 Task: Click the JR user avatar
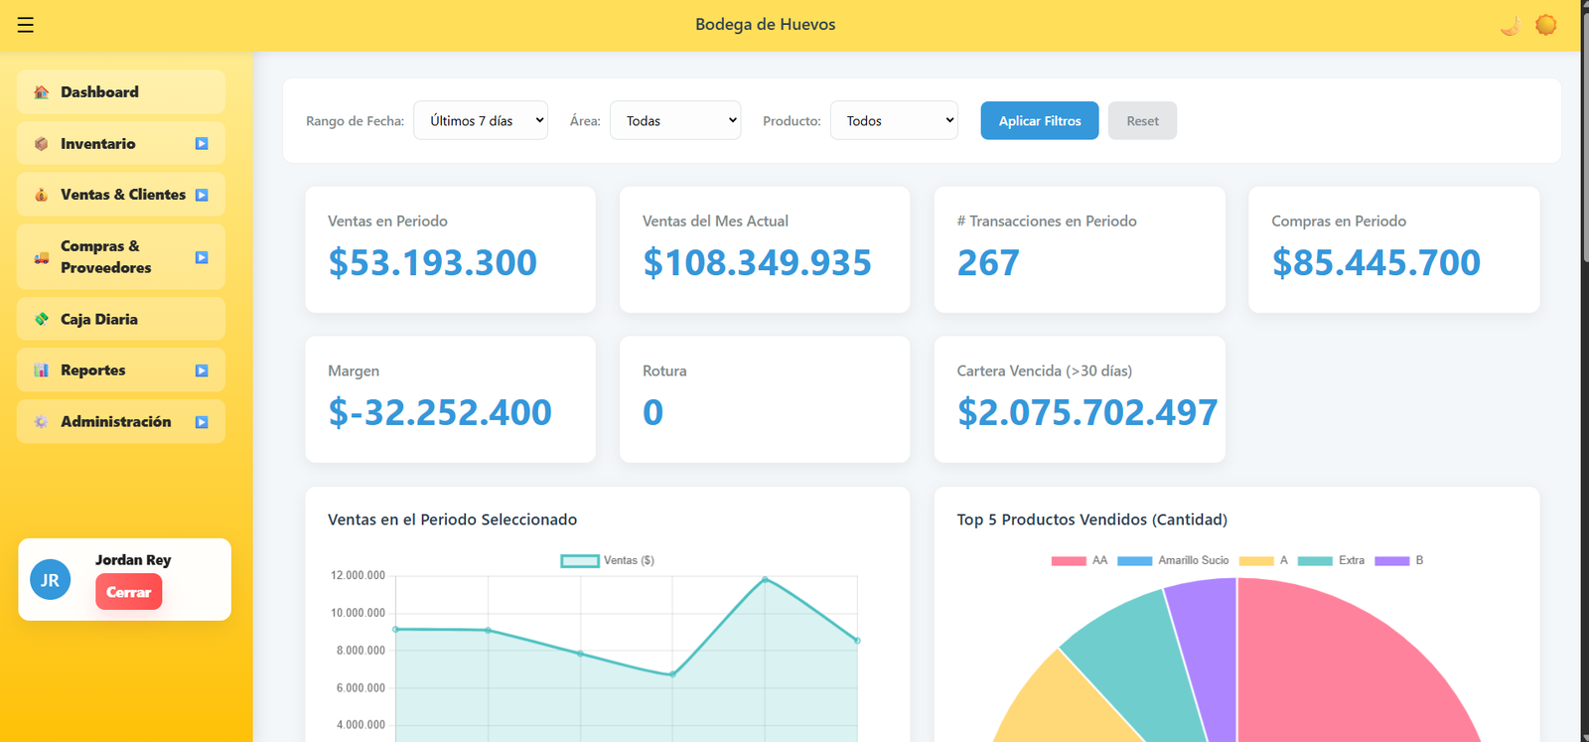tap(51, 580)
